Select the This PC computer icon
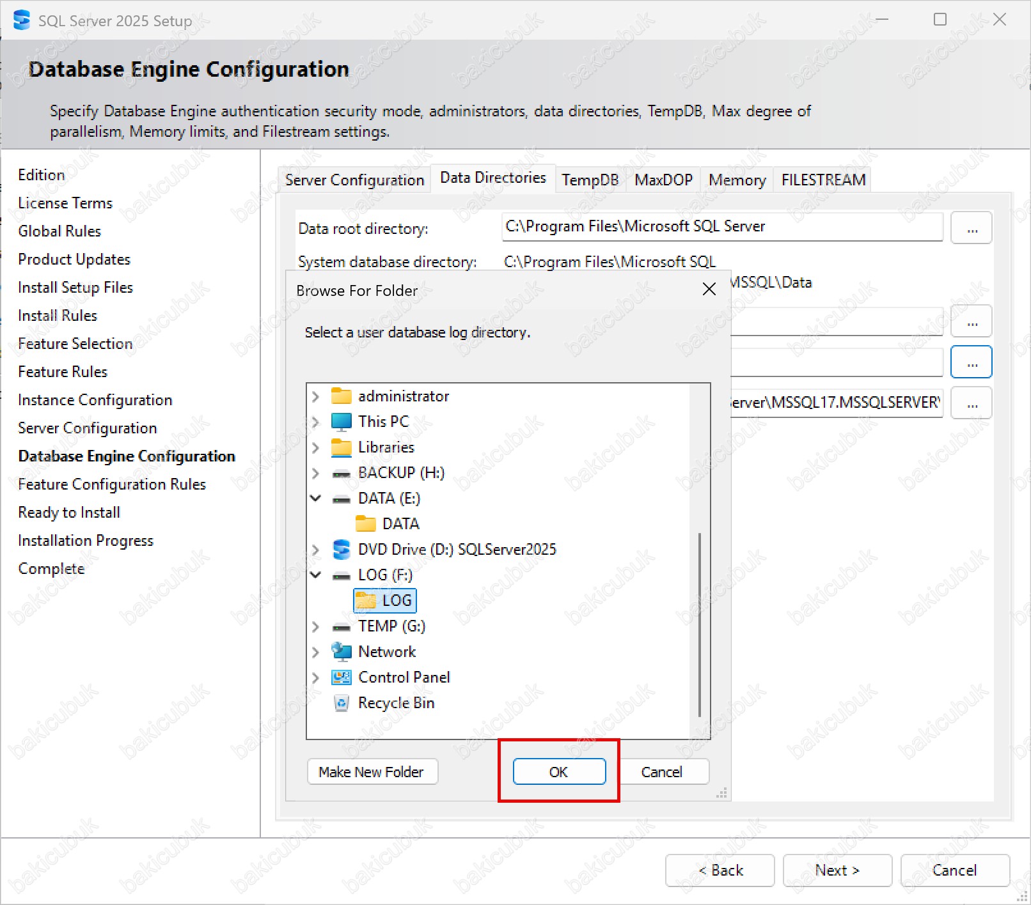Image resolution: width=1031 pixels, height=905 pixels. pyautogui.click(x=342, y=422)
